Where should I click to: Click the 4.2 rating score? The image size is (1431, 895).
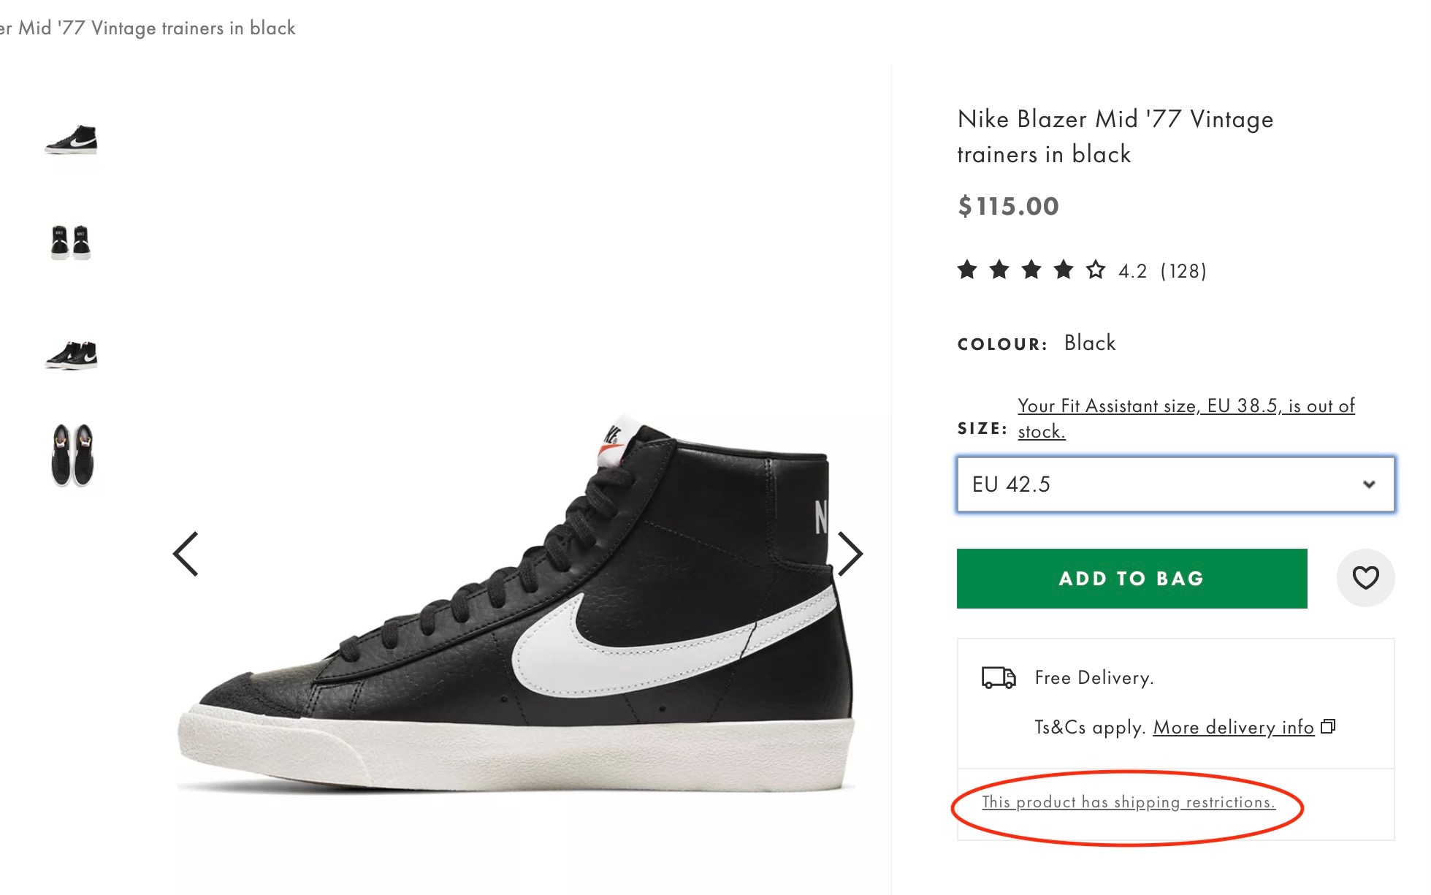1132,271
